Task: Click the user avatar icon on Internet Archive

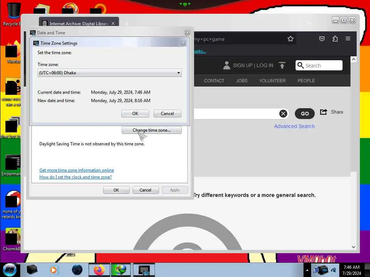Action: pos(227,65)
